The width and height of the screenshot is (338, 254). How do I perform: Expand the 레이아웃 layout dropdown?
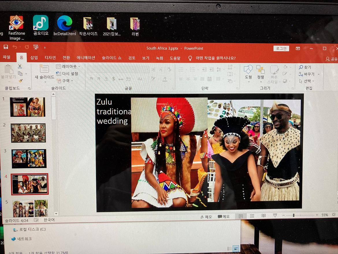[x=68, y=67]
